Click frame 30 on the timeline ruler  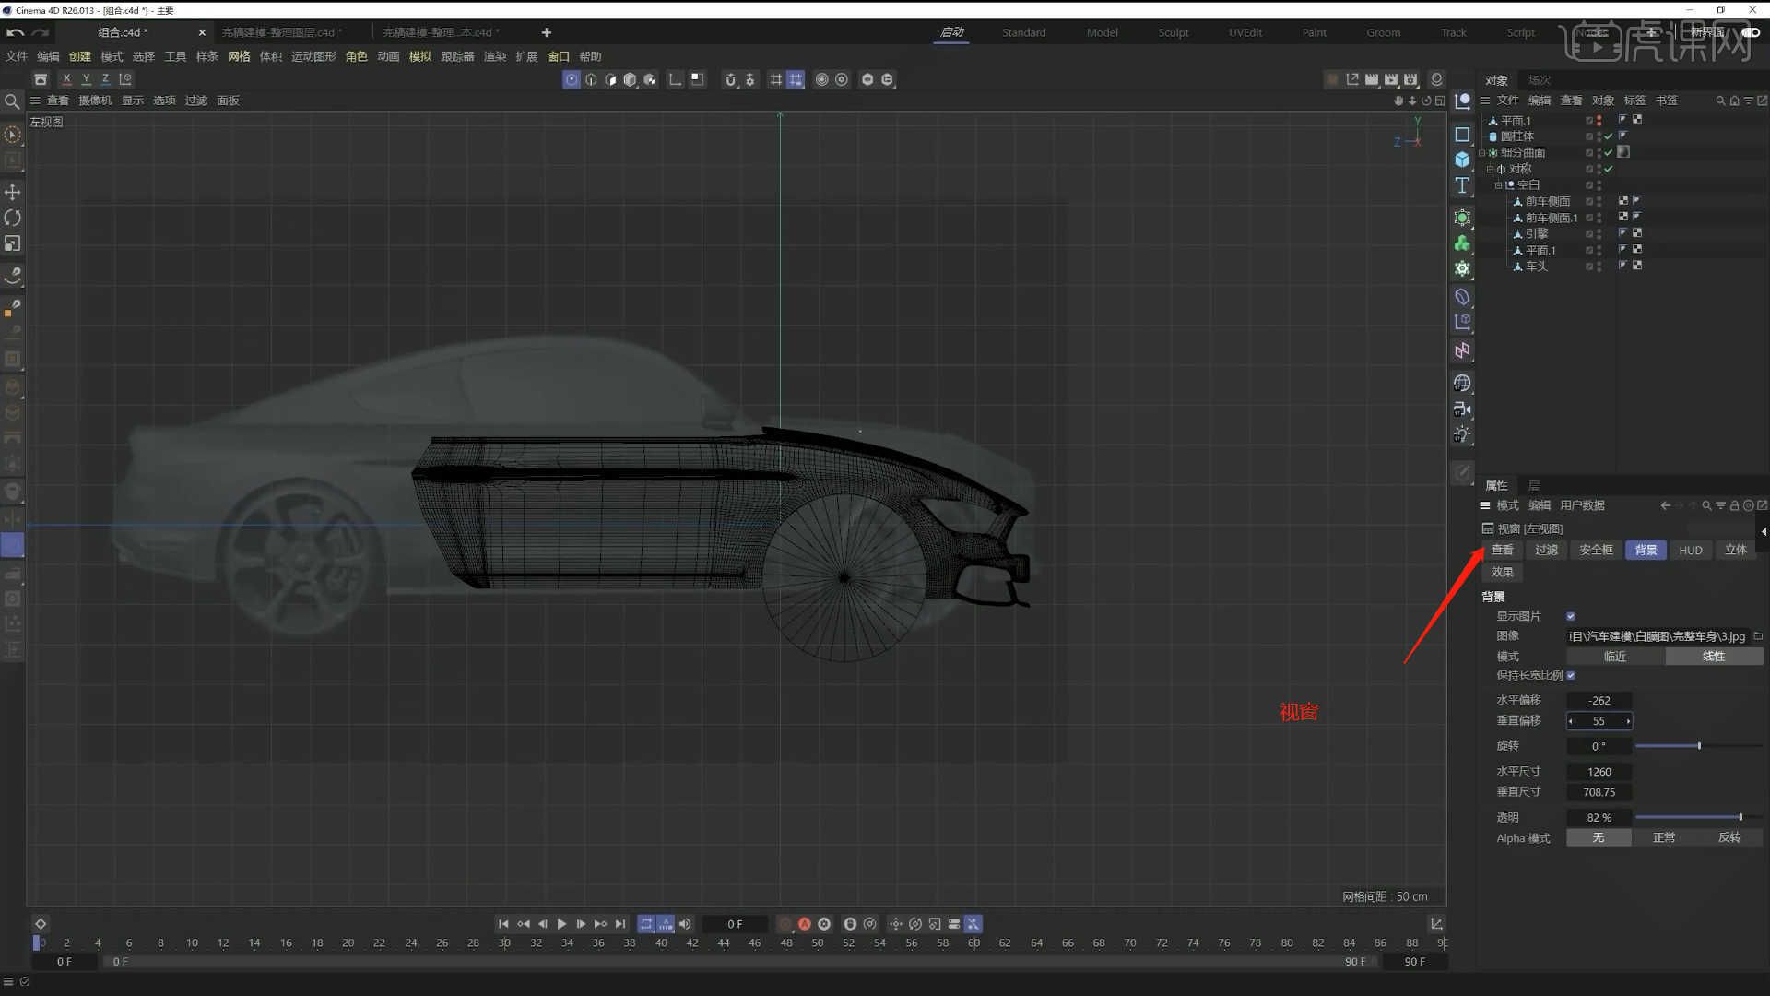point(504,943)
